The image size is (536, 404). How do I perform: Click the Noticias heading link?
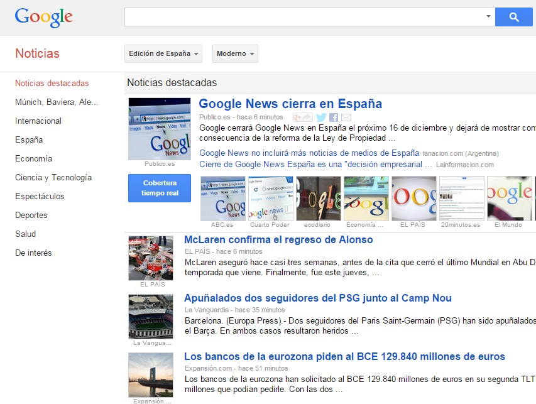(x=37, y=53)
